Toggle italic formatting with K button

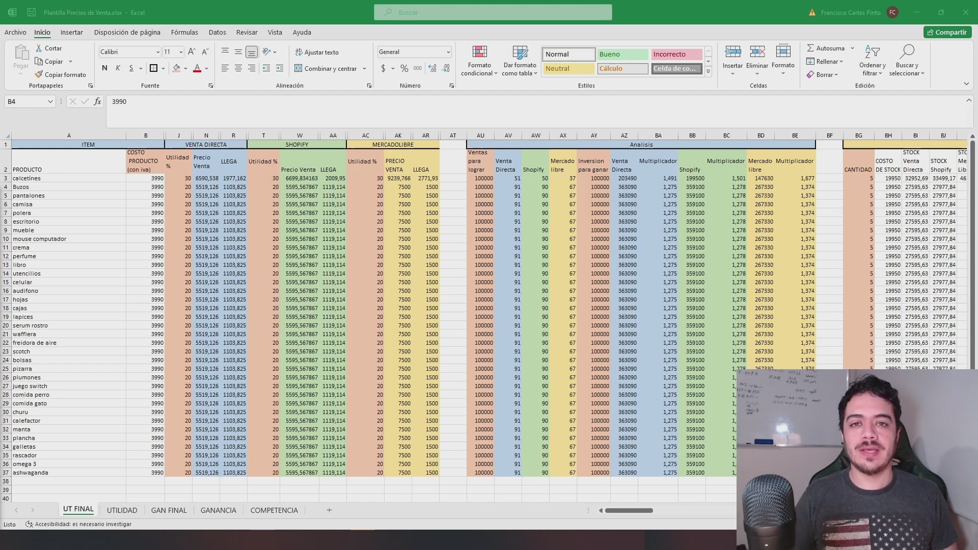click(x=118, y=68)
